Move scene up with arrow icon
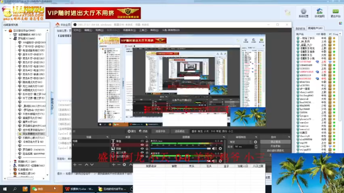 (86, 165)
